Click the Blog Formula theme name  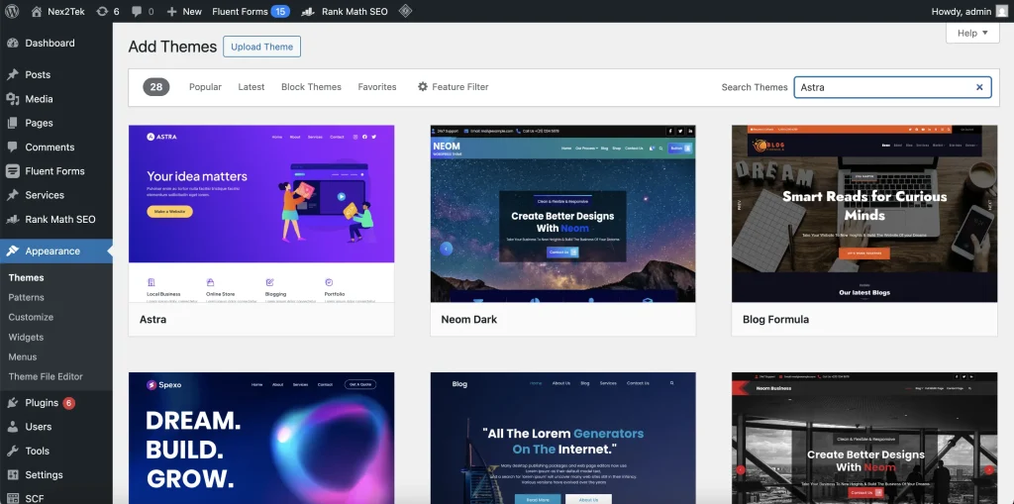775,320
